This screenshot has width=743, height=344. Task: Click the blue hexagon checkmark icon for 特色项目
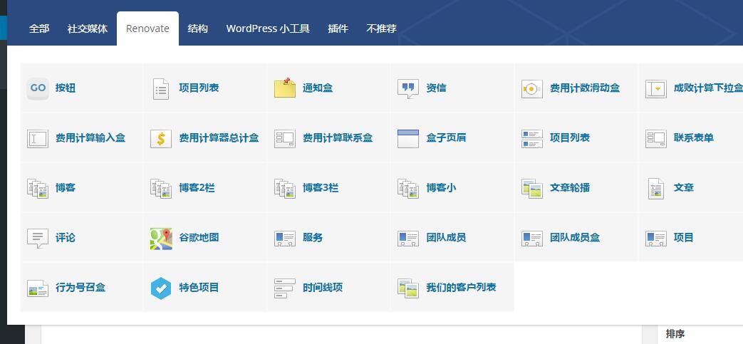click(x=161, y=288)
